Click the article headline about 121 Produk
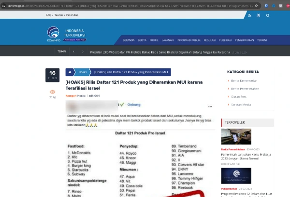Screen dimensions: 290x197 pyautogui.click(x=134, y=85)
